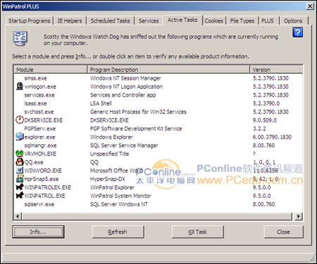This screenshot has height=264, width=317.
Task: Open the Cookies tab
Action: tap(214, 21)
